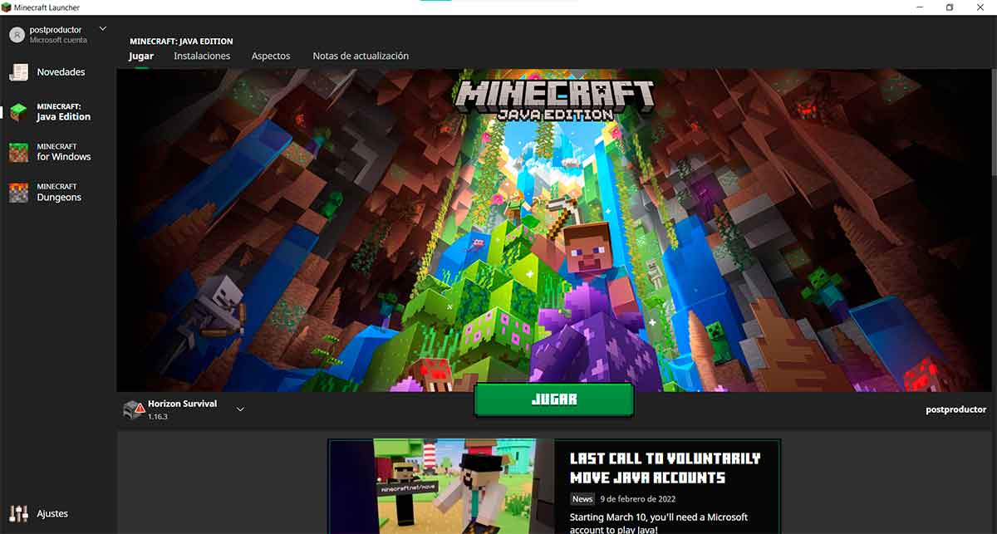Viewport: 997px width, 534px height.
Task: Open Minecraft Dungeons icon in sidebar
Action: coord(18,193)
